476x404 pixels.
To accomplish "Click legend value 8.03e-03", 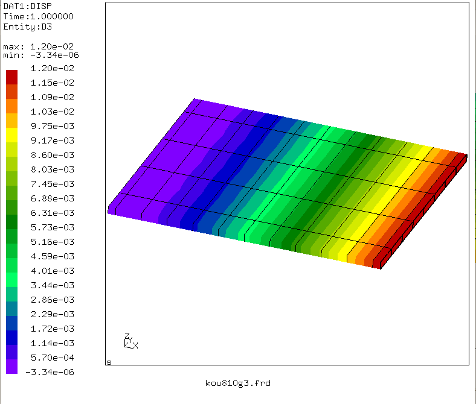I will pyautogui.click(x=53, y=169).
